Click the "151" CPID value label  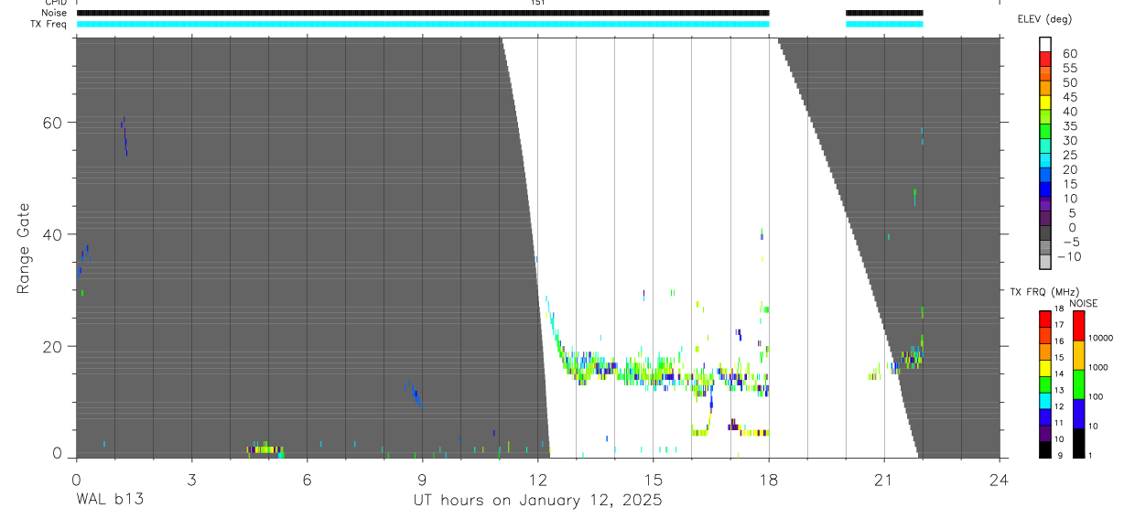tap(538, 3)
